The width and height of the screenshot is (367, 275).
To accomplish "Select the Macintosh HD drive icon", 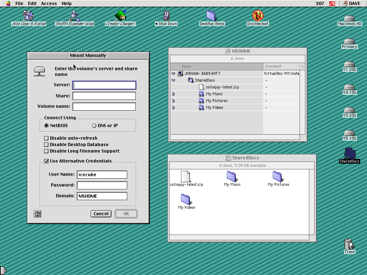I will 349,18.
